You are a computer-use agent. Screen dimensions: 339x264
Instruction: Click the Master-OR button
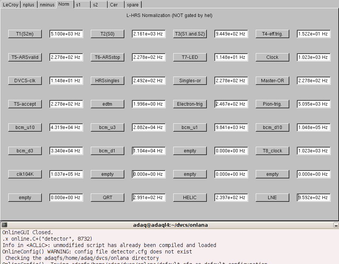coord(272,81)
